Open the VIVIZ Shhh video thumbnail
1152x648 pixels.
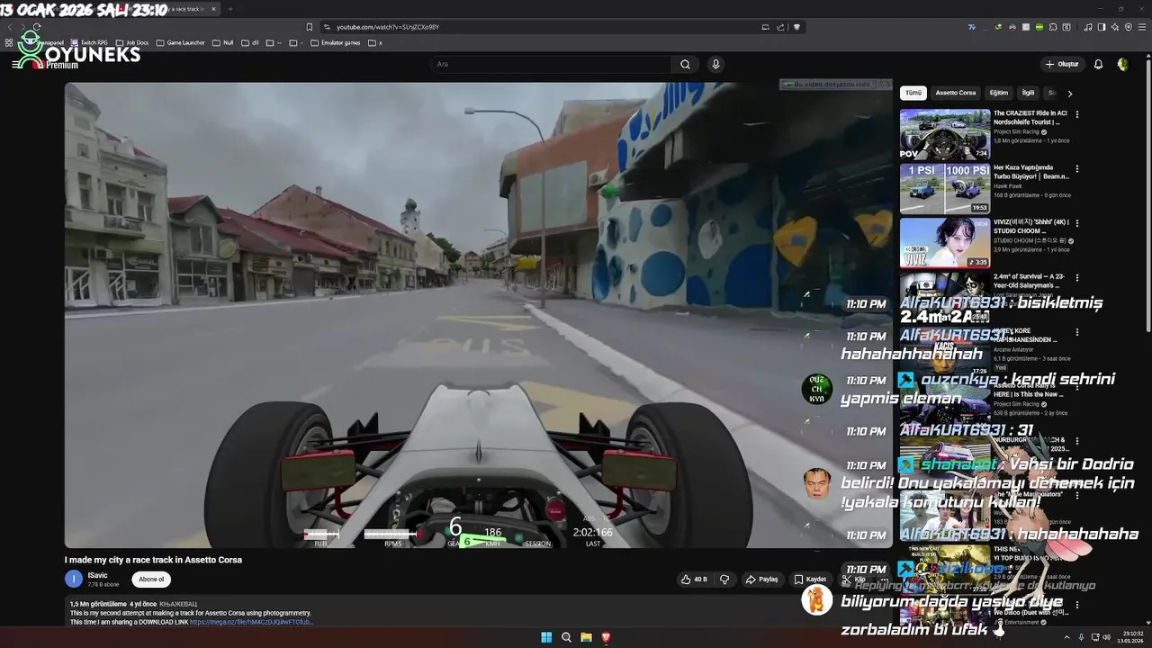[945, 242]
